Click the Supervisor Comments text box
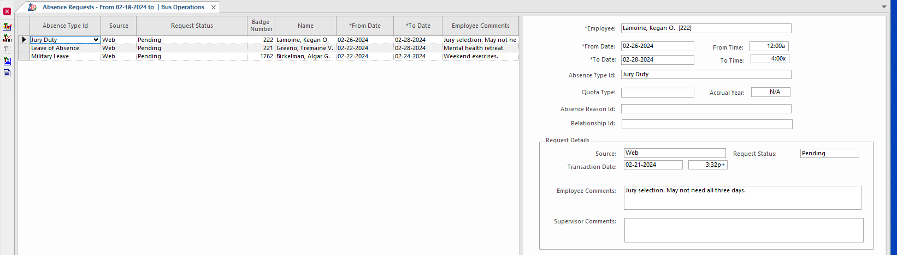The width and height of the screenshot is (897, 255). pyautogui.click(x=743, y=230)
